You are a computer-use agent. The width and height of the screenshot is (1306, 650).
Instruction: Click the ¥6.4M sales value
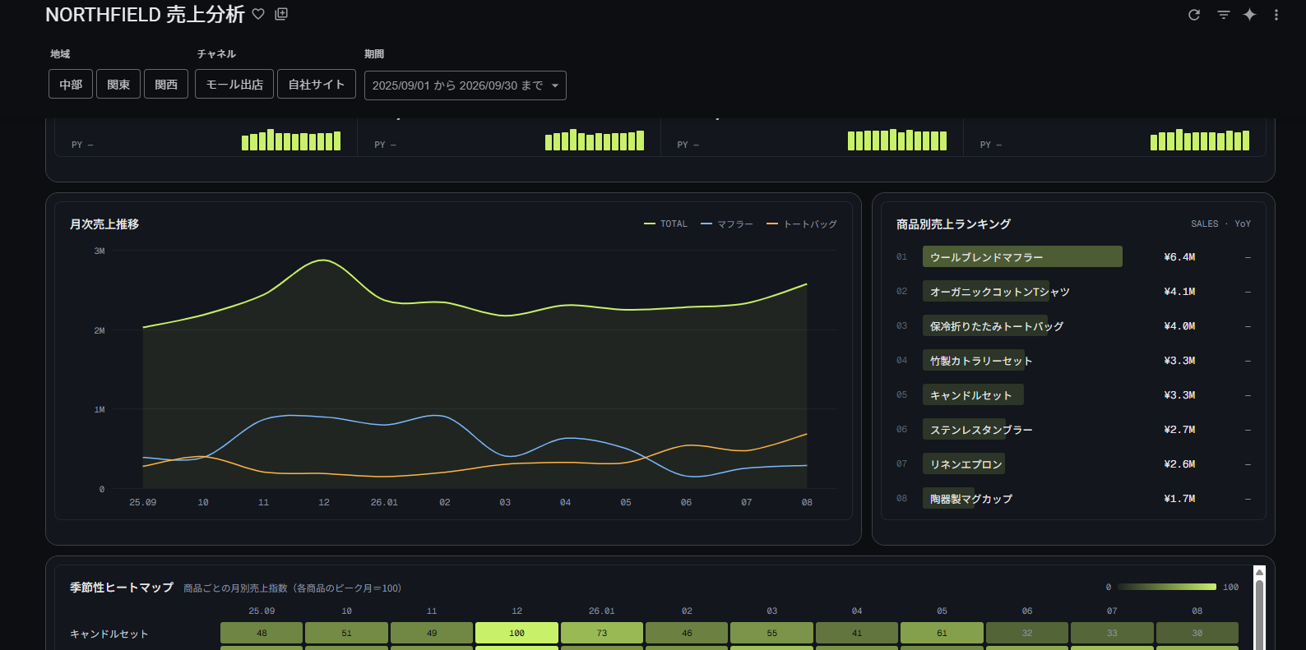[x=1179, y=257]
